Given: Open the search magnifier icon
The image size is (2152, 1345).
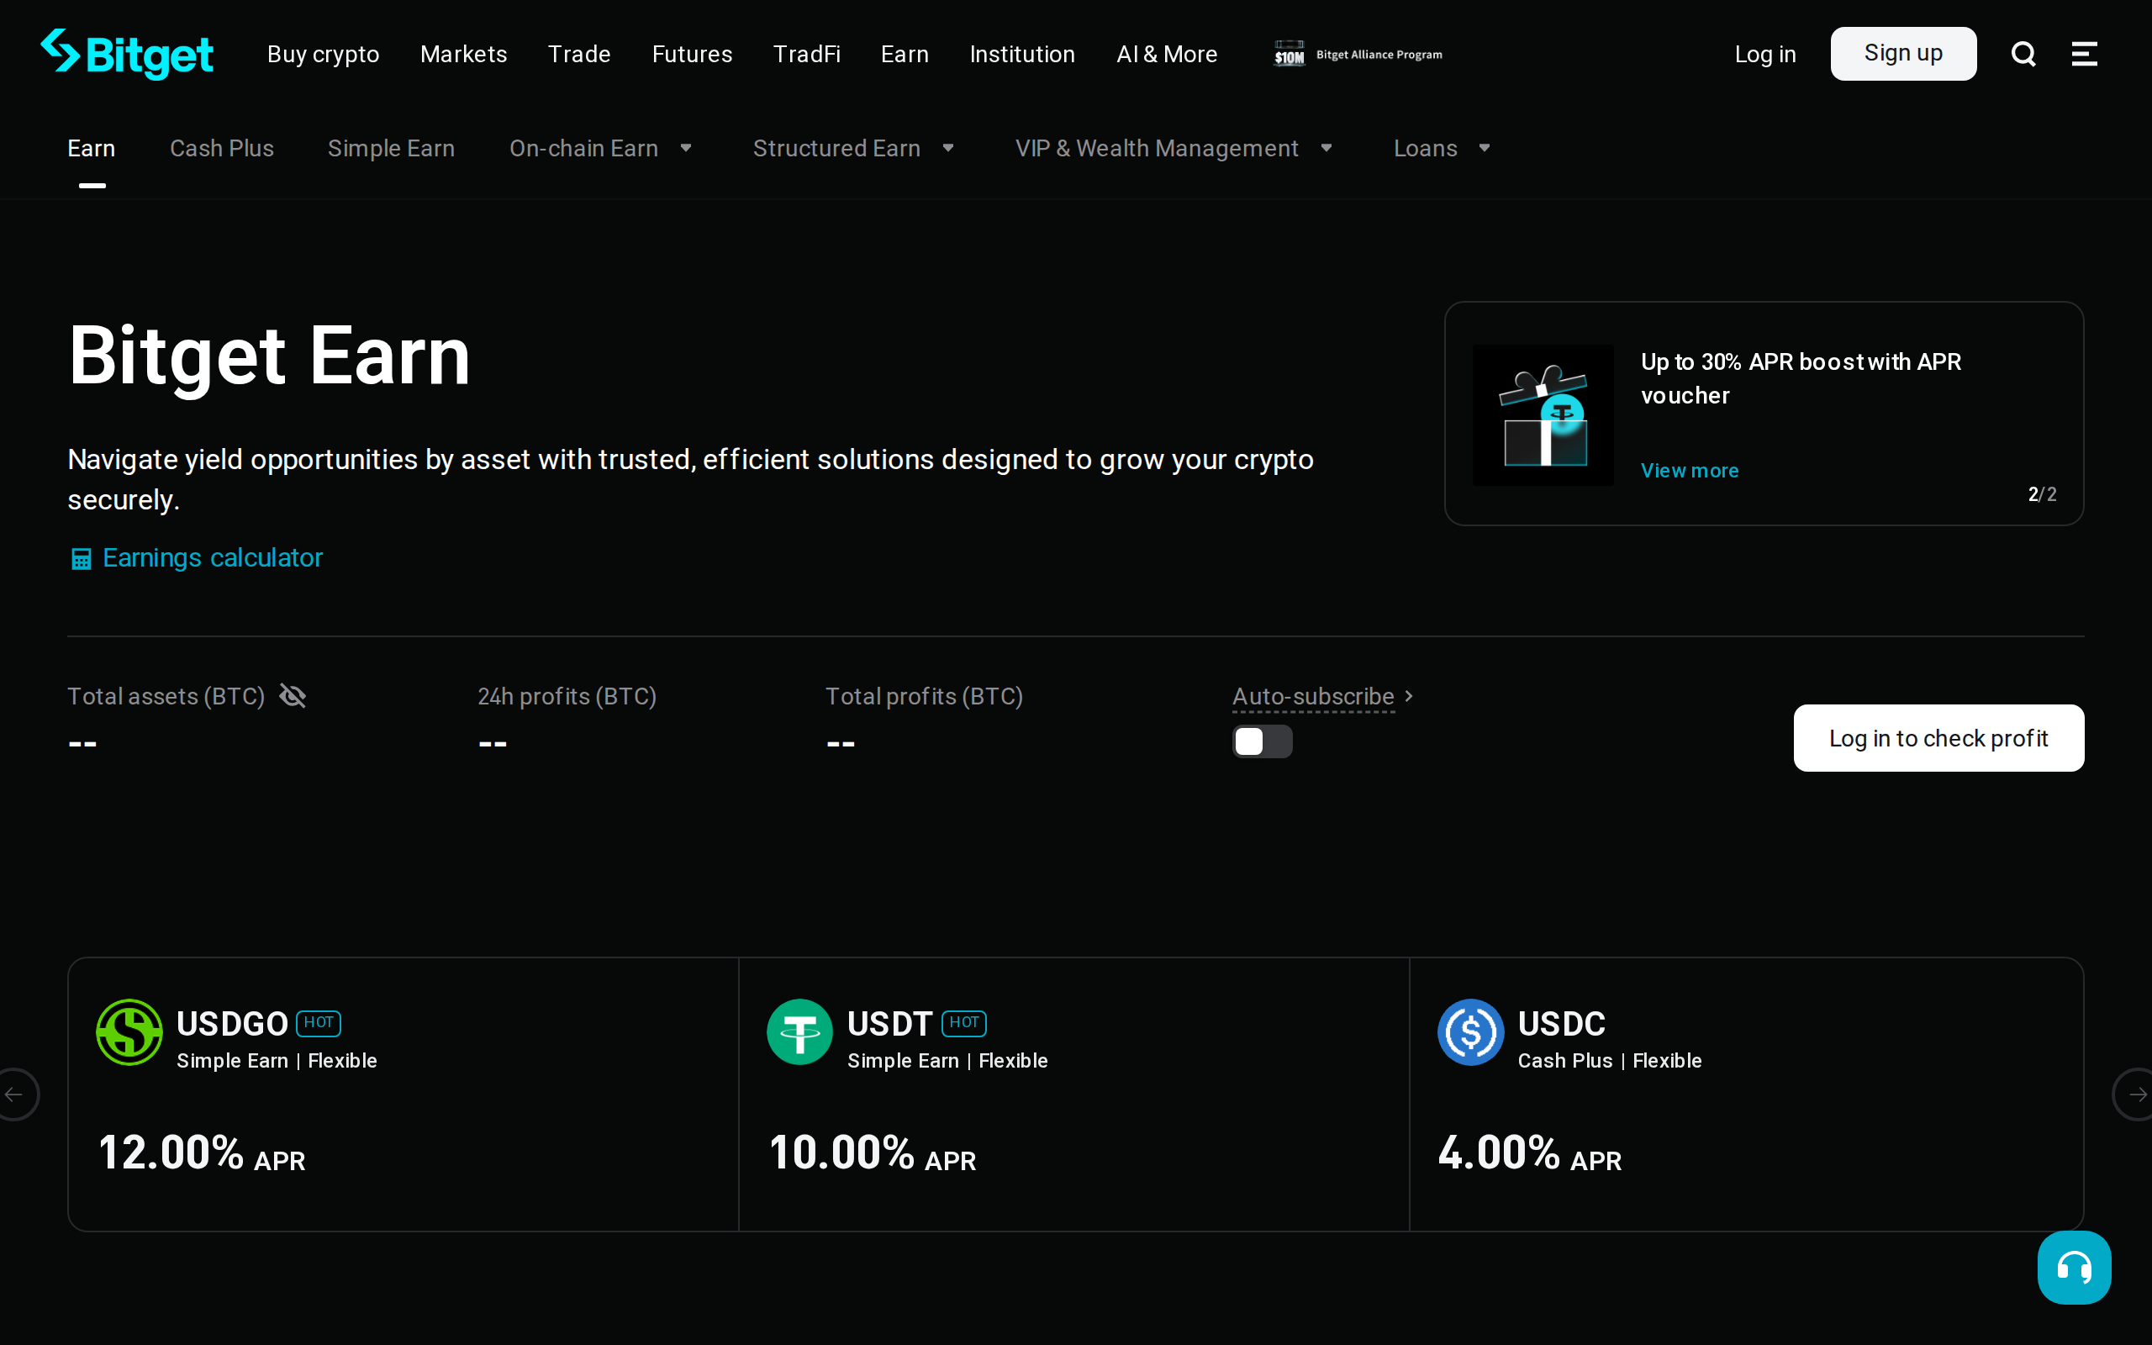Looking at the screenshot, I should point(2023,55).
